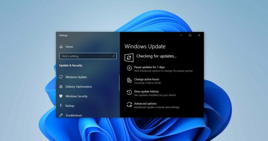Maximize the Settings window
Image resolution: width=268 pixels, height=141 pixels.
[190, 35]
